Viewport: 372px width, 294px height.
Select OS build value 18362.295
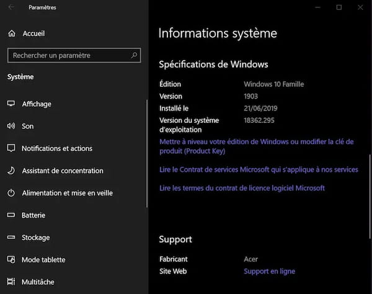coord(259,120)
